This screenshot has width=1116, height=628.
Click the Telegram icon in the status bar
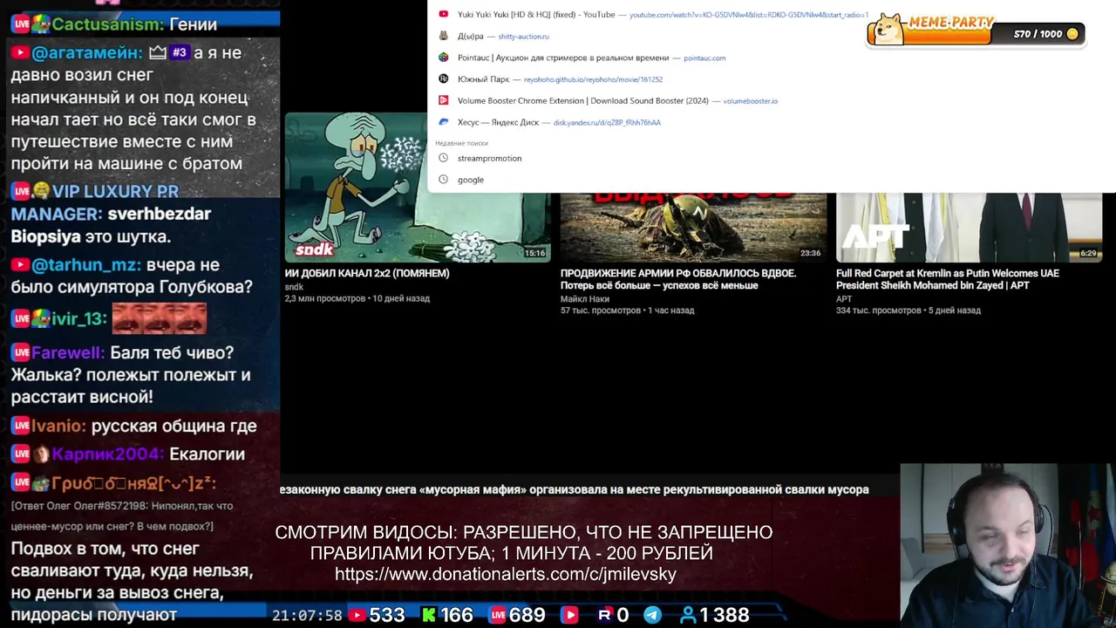(x=652, y=615)
